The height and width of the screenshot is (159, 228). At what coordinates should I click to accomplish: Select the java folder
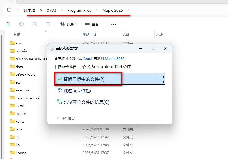click(19, 129)
